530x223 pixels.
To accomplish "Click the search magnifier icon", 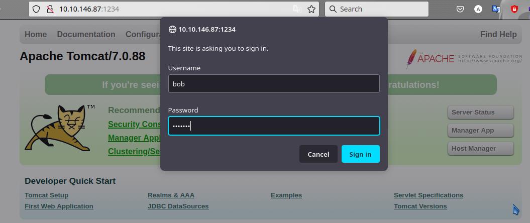I will [x=333, y=9].
